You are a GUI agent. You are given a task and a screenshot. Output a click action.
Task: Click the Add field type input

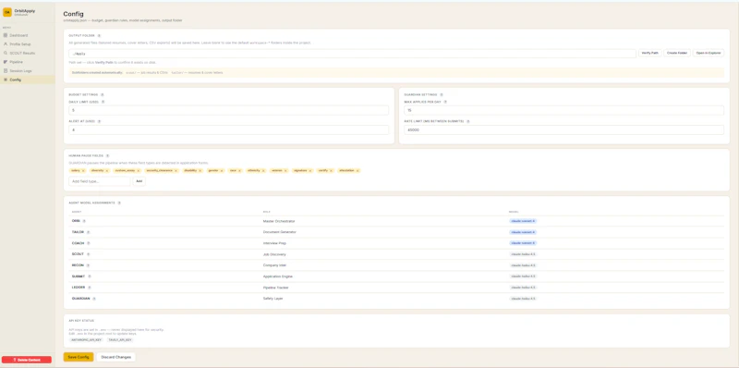pyautogui.click(x=100, y=181)
